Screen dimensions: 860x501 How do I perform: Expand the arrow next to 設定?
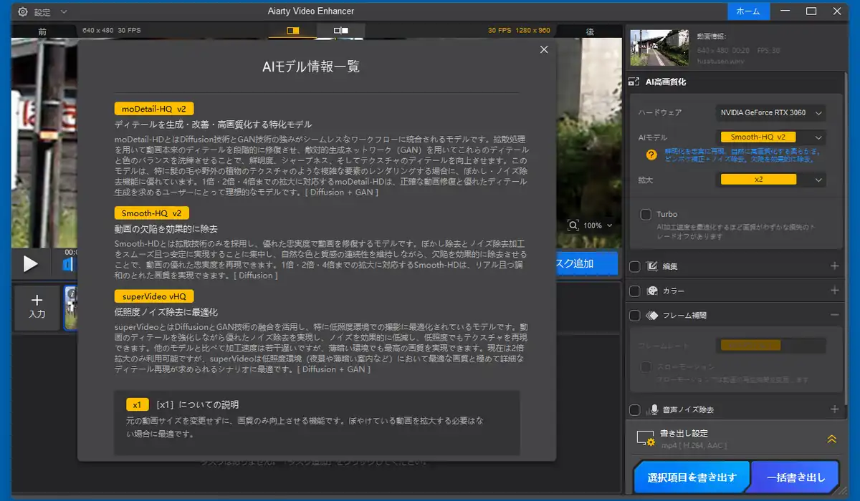point(64,12)
